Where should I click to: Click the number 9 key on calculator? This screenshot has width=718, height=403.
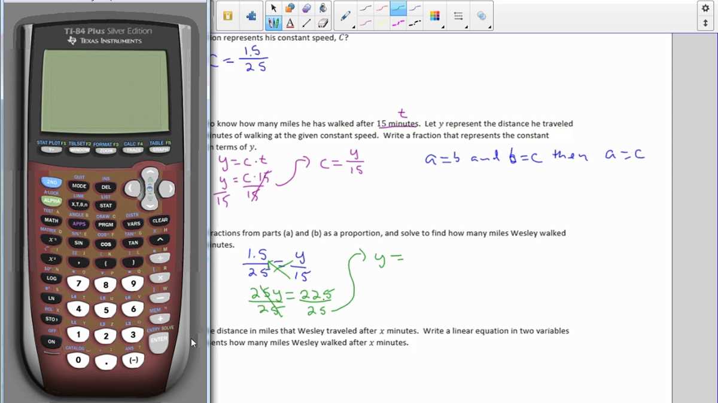click(133, 284)
